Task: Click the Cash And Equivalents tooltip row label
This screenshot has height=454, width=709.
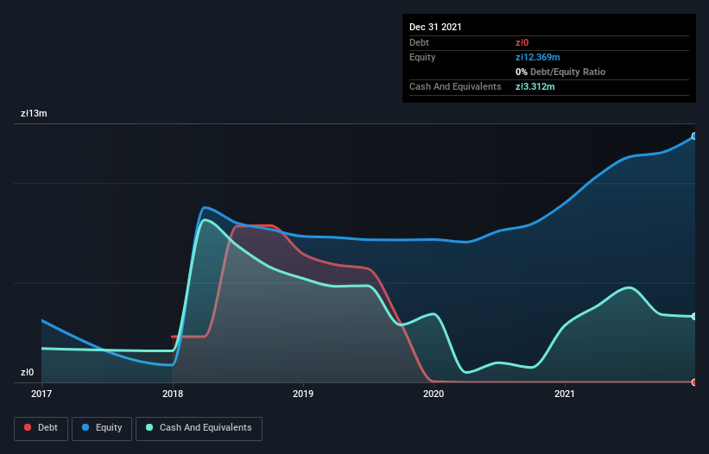Action: pyautogui.click(x=455, y=86)
